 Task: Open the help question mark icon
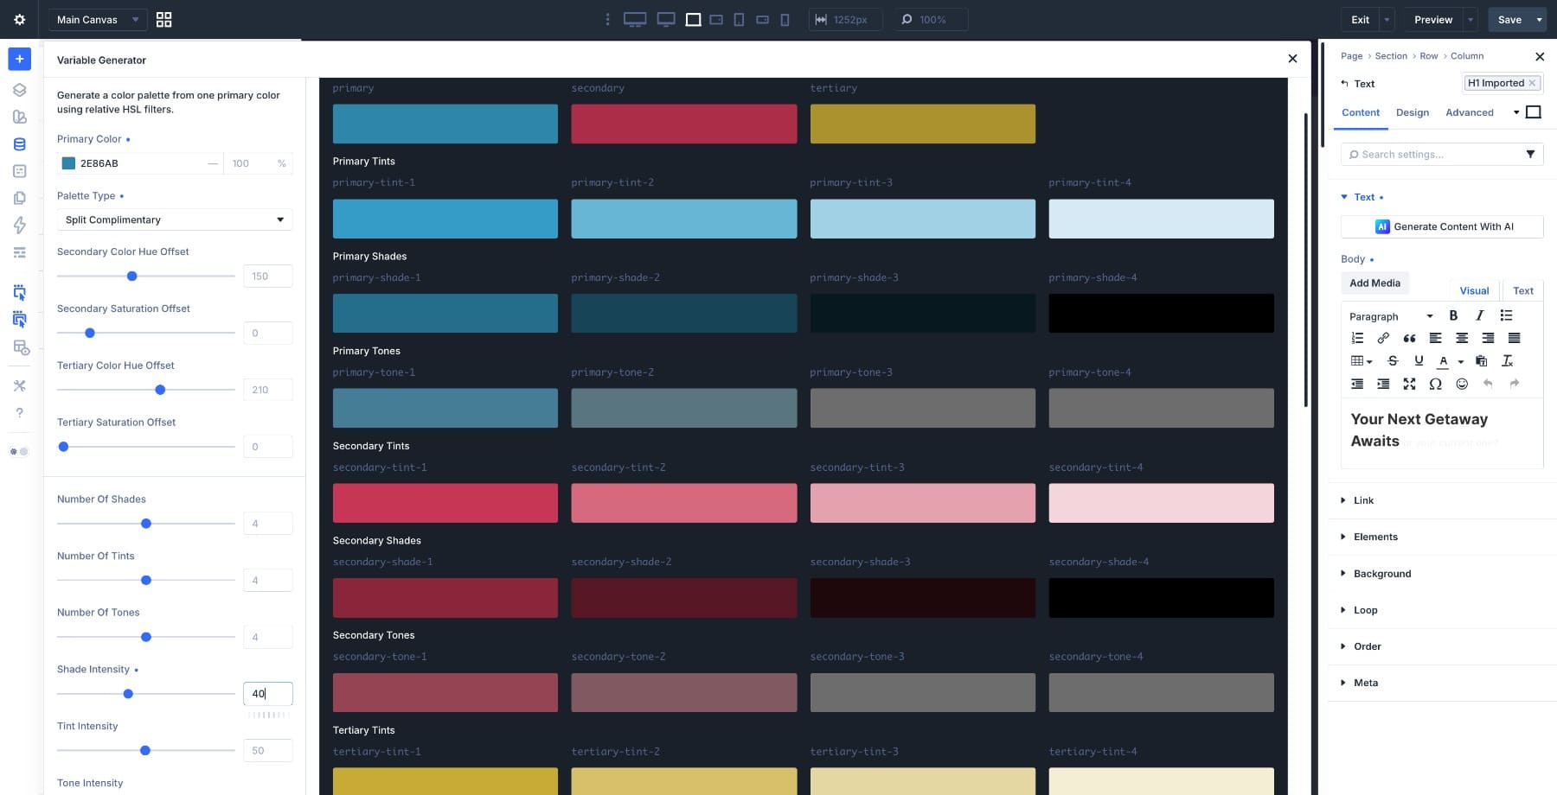coord(19,413)
